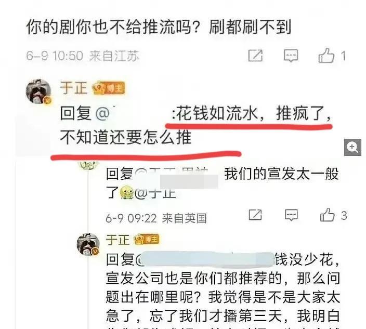Click the 6-9 10:50 timestamp

55,56
